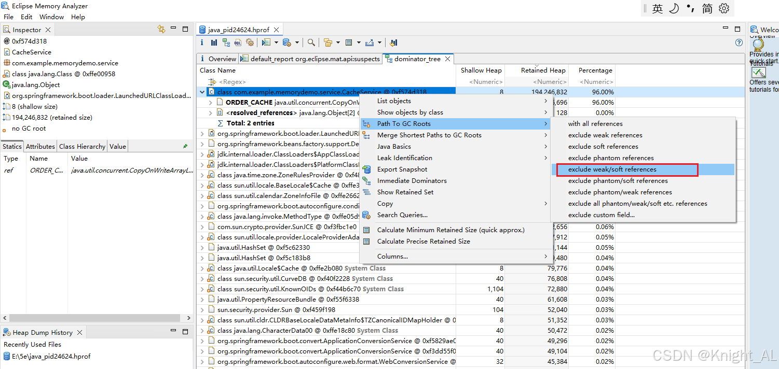Open the Query Browser dropdown arrow

coord(297,42)
